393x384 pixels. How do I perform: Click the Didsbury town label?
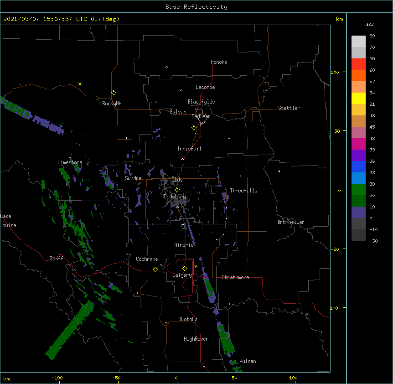pyautogui.click(x=175, y=197)
